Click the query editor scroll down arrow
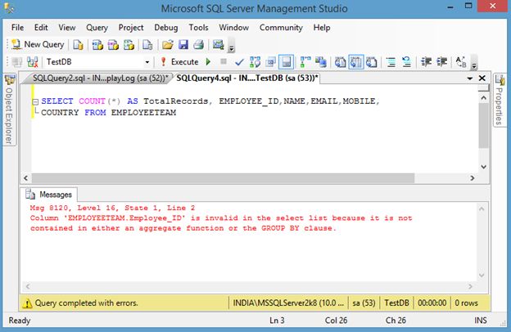 pyautogui.click(x=484, y=167)
